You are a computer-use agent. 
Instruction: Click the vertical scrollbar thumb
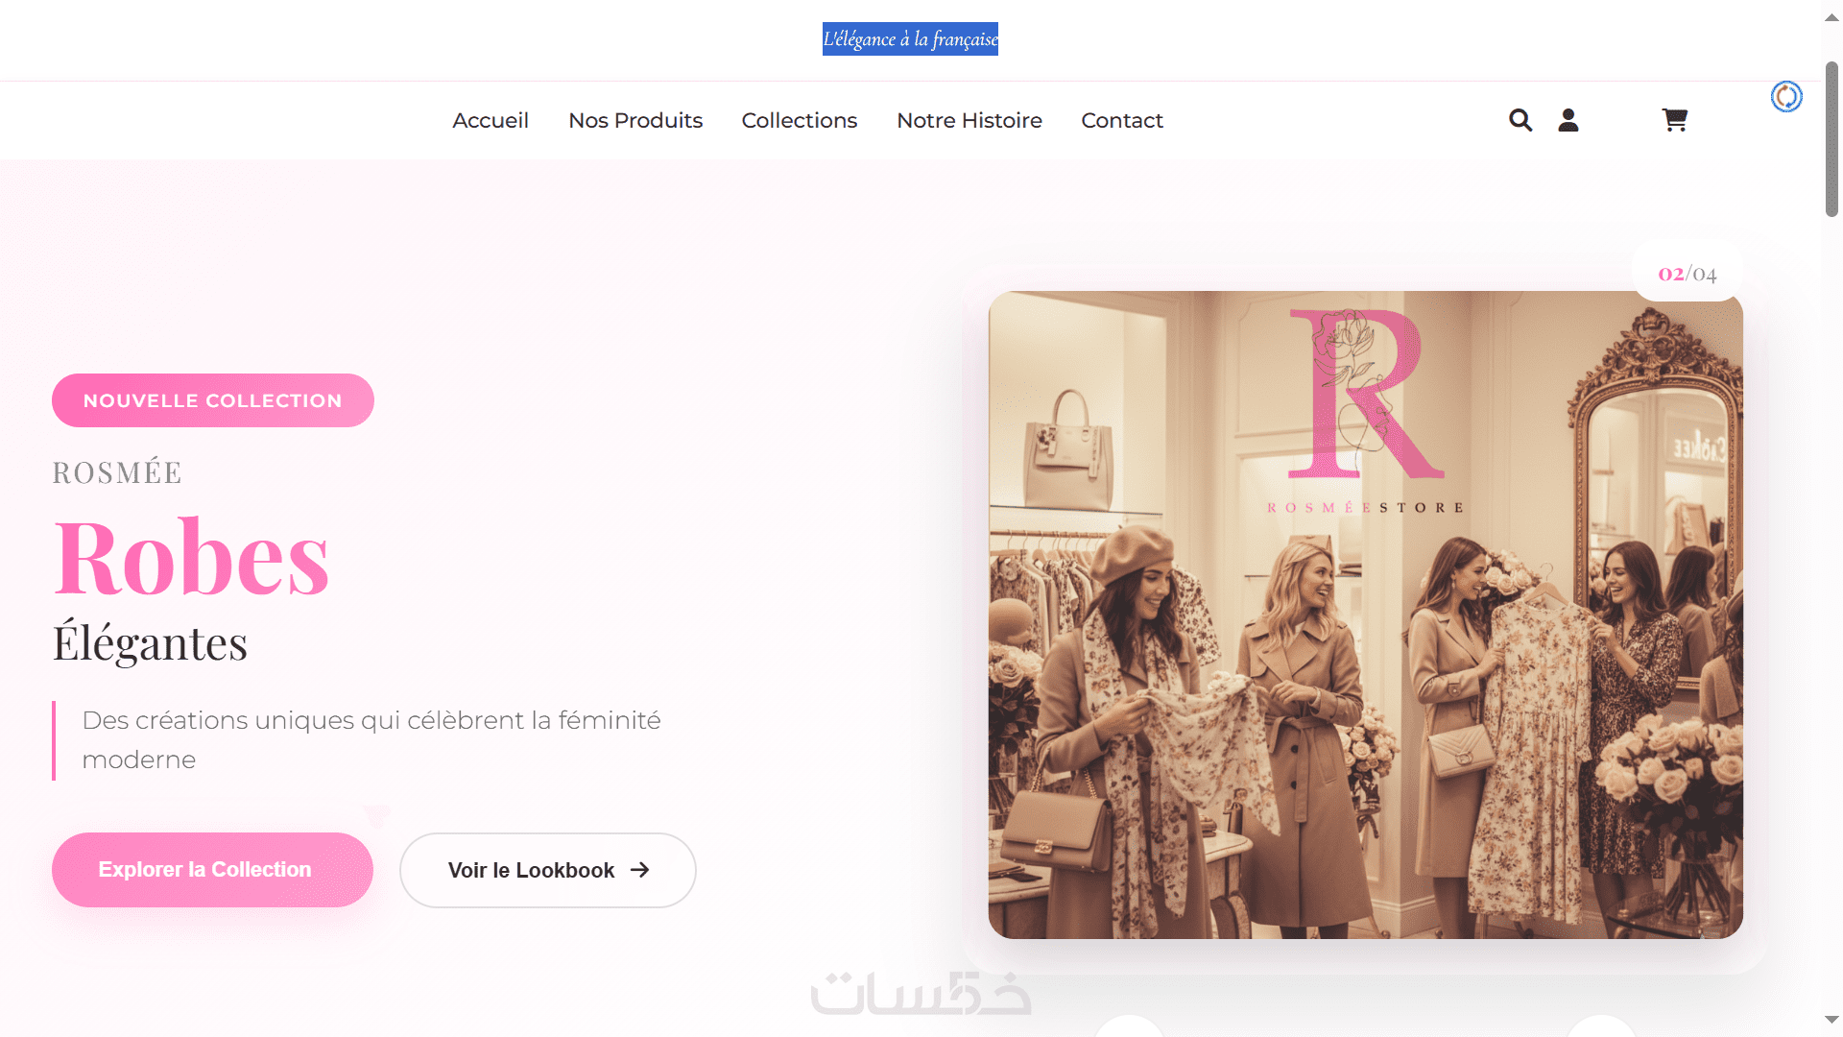click(x=1831, y=139)
